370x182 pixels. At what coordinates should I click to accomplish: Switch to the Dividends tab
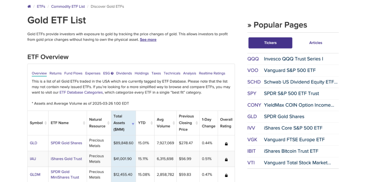(x=124, y=74)
